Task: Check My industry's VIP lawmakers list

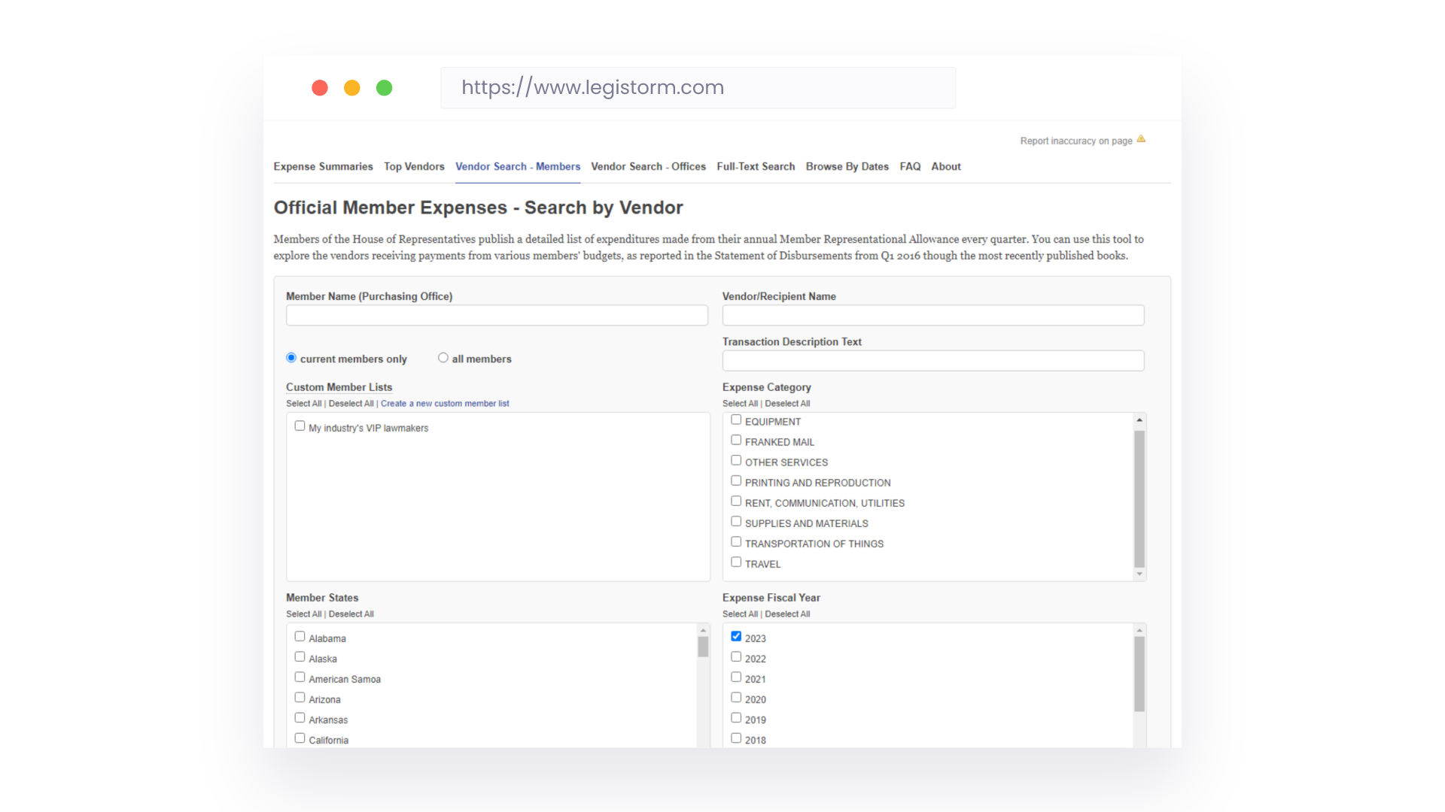Action: pos(300,426)
